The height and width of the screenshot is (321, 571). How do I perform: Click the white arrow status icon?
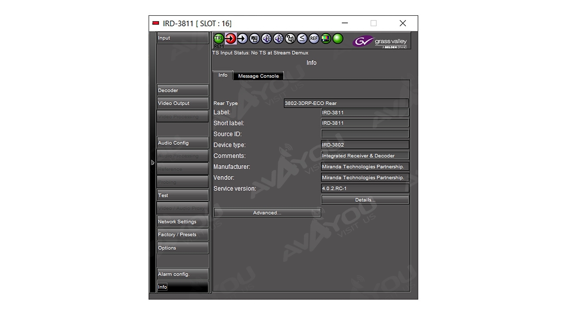(243, 39)
